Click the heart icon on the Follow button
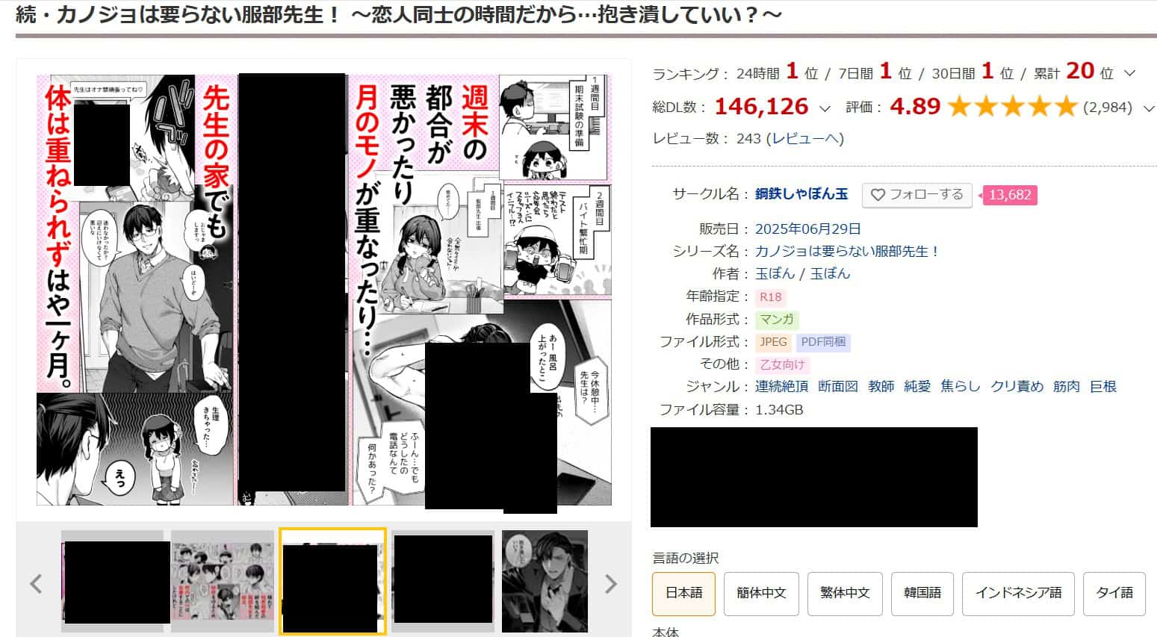The width and height of the screenshot is (1157, 637). coord(878,195)
